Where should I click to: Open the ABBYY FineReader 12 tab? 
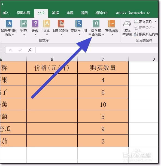coord(133,13)
